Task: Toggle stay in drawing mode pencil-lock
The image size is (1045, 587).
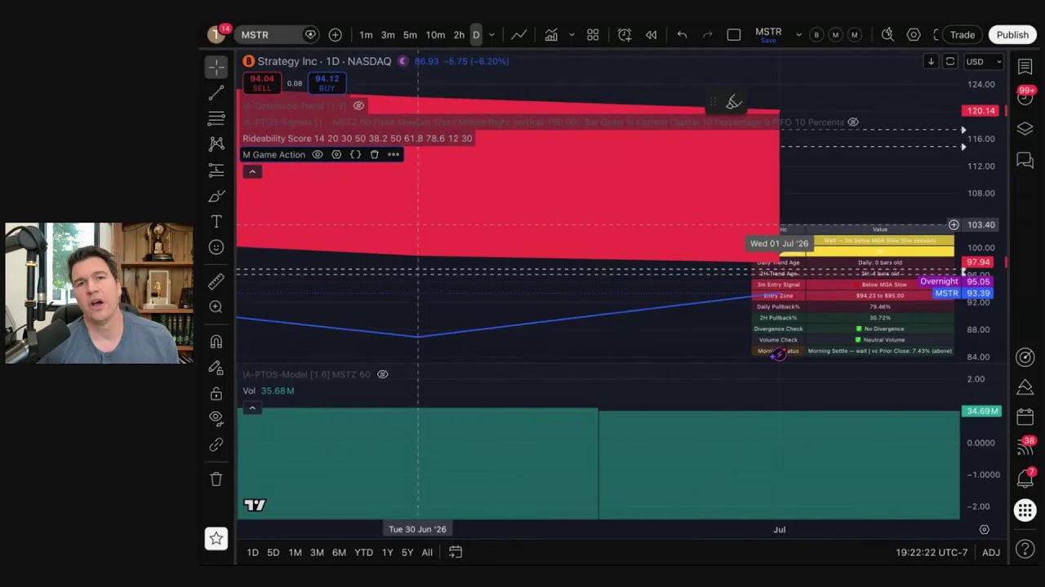Action: point(216,368)
